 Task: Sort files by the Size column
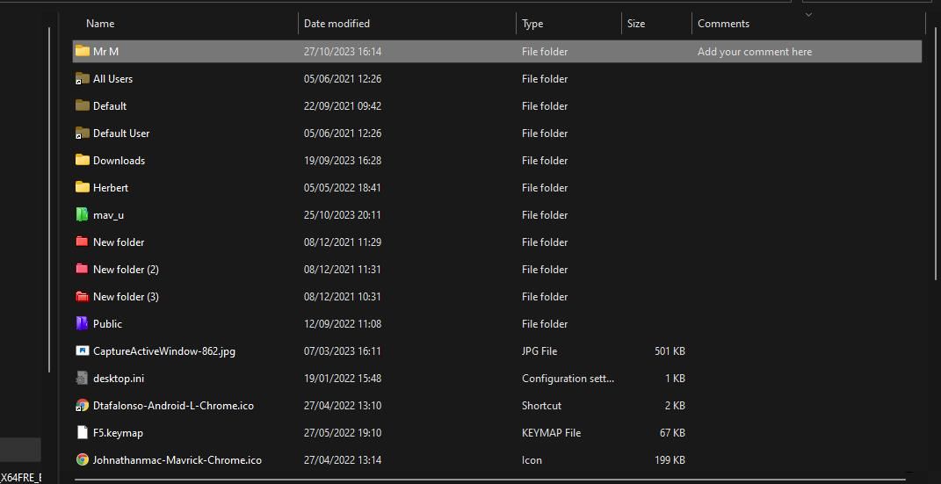[636, 24]
